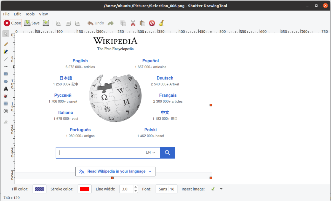Image resolution: width=331 pixels, height=201 pixels.
Task: Select the censor tool
Action: click(6, 96)
